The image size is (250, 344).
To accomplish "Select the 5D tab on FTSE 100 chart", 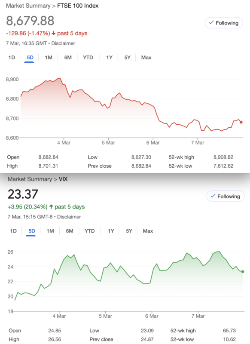I will [x=30, y=58].
